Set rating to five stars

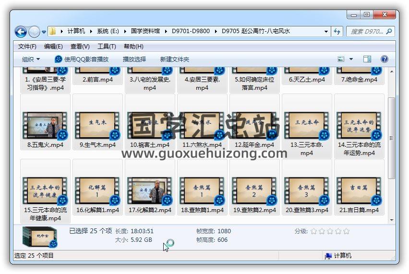pyautogui.click(x=347, y=231)
